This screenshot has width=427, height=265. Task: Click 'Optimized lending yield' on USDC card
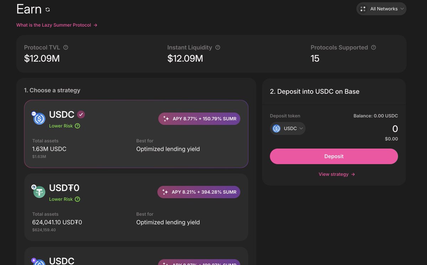click(168, 149)
